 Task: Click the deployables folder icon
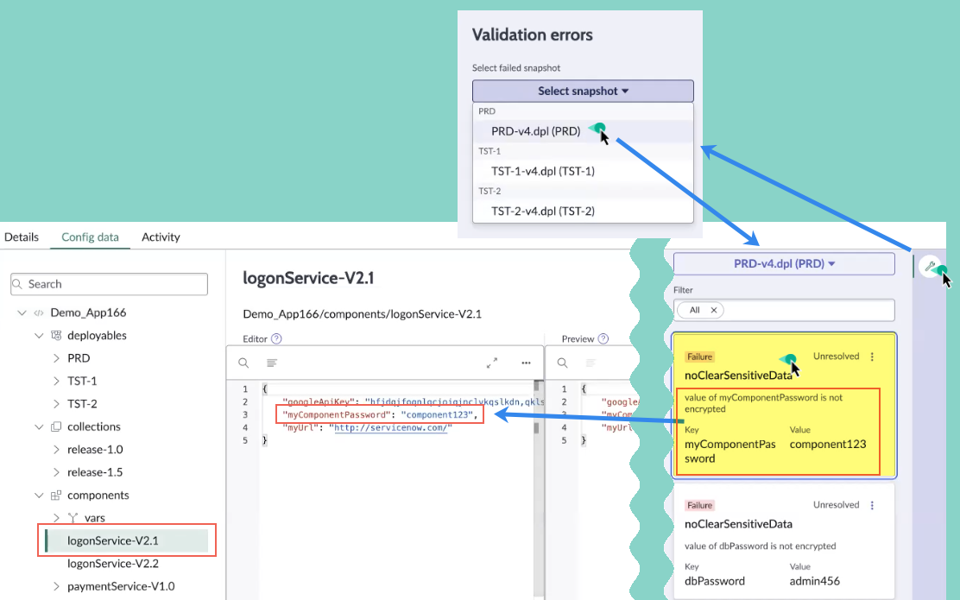point(56,336)
